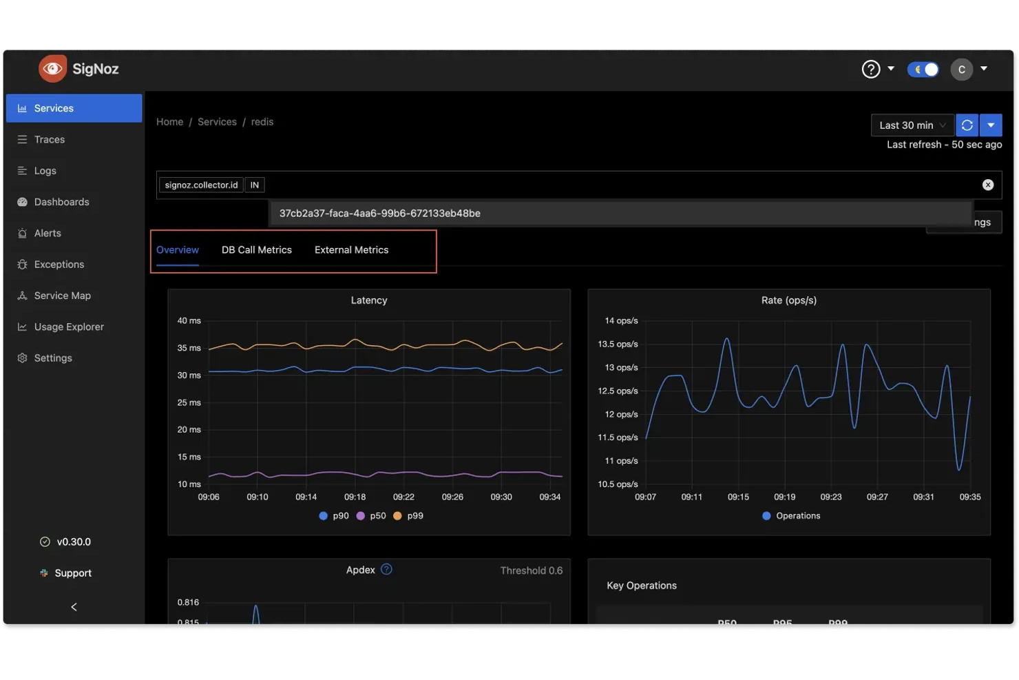Clear the signoz.collector.id filter input
The image size is (1019, 680).
click(987, 184)
